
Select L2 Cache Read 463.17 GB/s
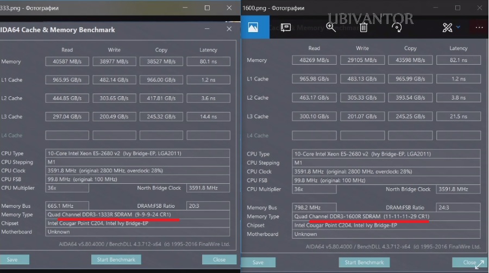[314, 98]
